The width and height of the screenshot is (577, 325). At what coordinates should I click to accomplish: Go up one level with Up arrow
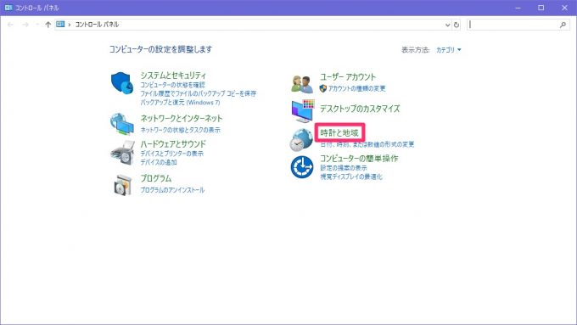[48, 25]
